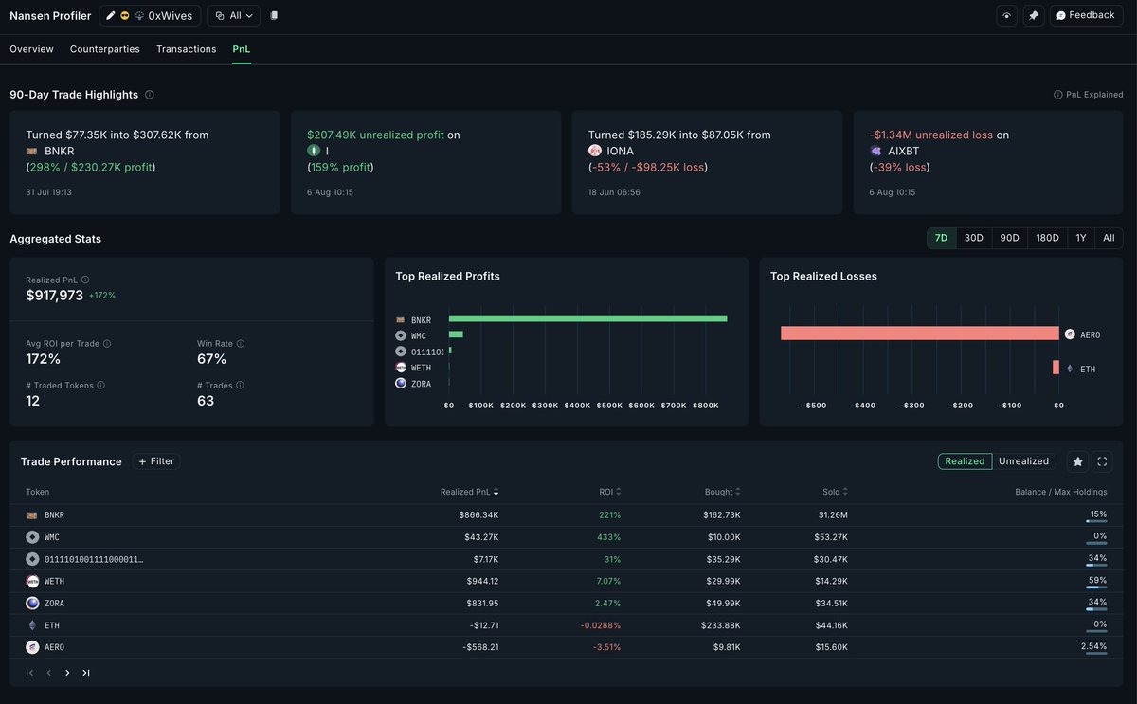Screen dimensions: 1137x704
Task: Open the PnL Explained link
Action: coord(1088,95)
